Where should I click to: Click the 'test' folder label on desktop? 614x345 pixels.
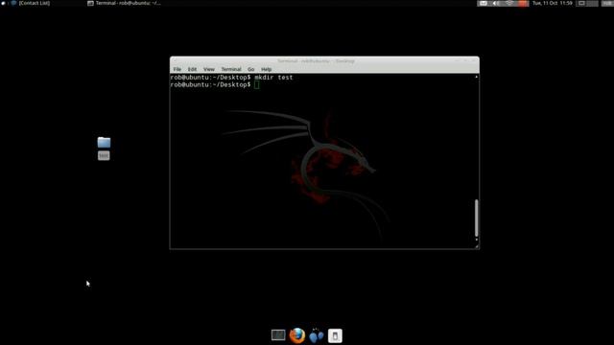[104, 155]
